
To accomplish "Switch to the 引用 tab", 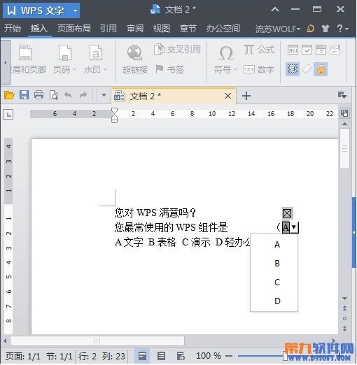I will pyautogui.click(x=108, y=29).
